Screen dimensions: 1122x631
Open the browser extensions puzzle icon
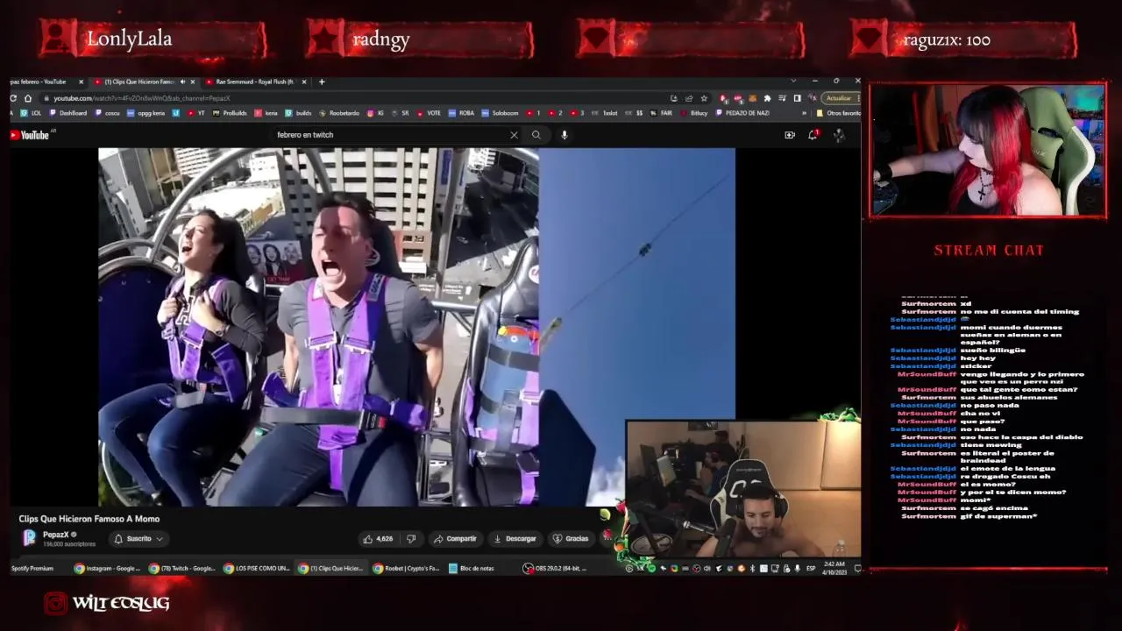(767, 98)
